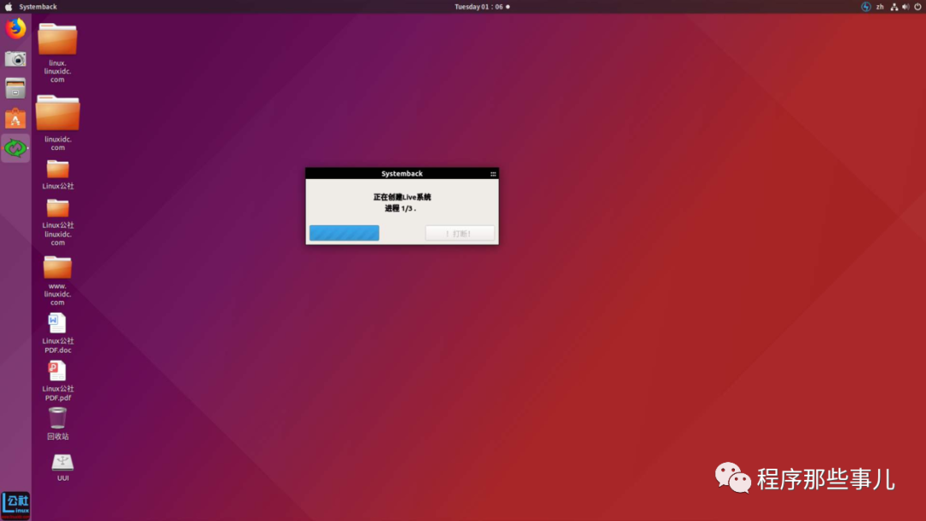926x521 pixels.
Task: Open the zh input language menu
Action: (x=880, y=6)
